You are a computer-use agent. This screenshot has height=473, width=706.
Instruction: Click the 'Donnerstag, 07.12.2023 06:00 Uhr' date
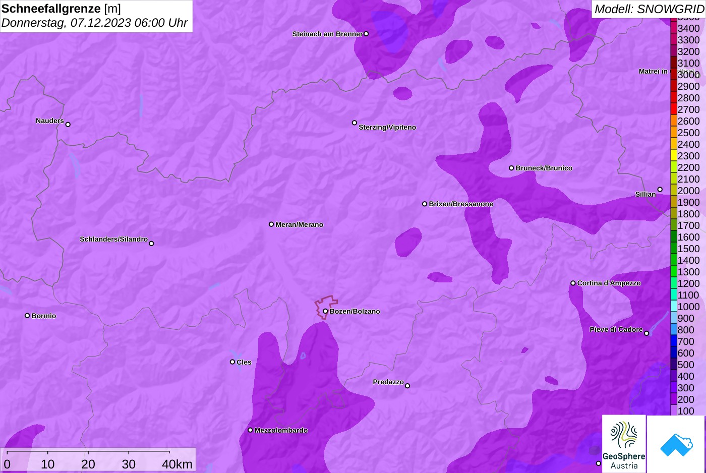pos(94,23)
